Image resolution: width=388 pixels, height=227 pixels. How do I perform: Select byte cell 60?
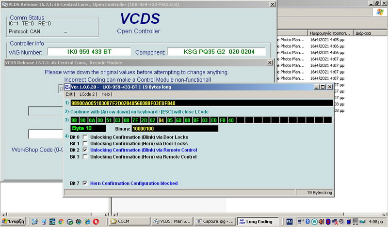click(x=178, y=121)
